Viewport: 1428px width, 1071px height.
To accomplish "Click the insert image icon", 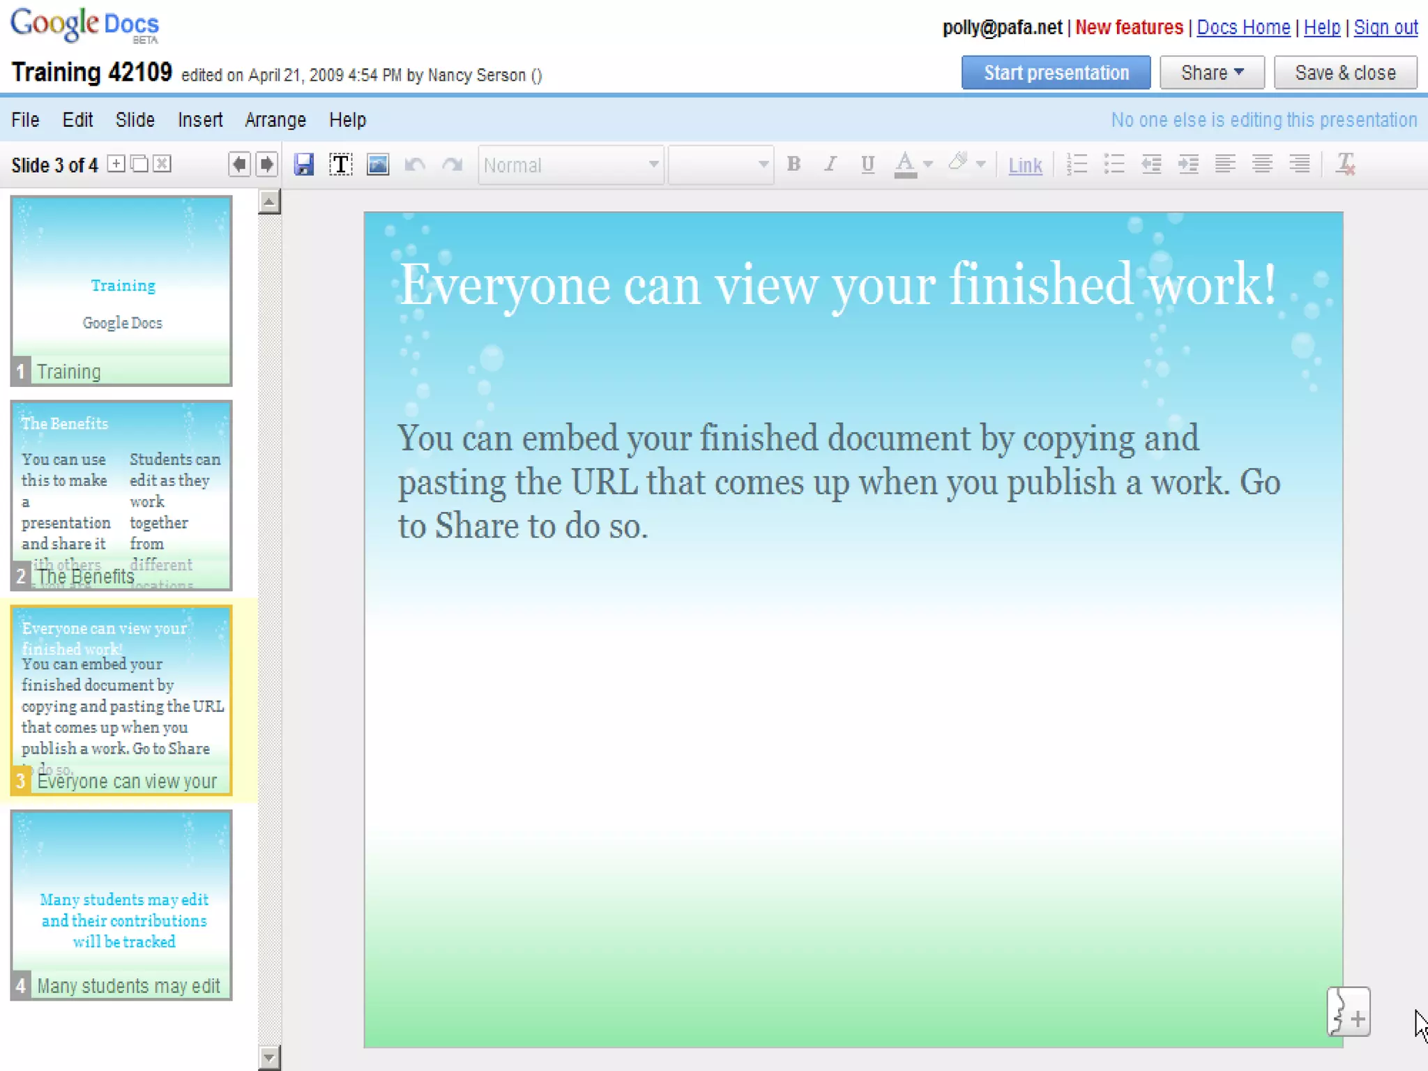I will (378, 165).
